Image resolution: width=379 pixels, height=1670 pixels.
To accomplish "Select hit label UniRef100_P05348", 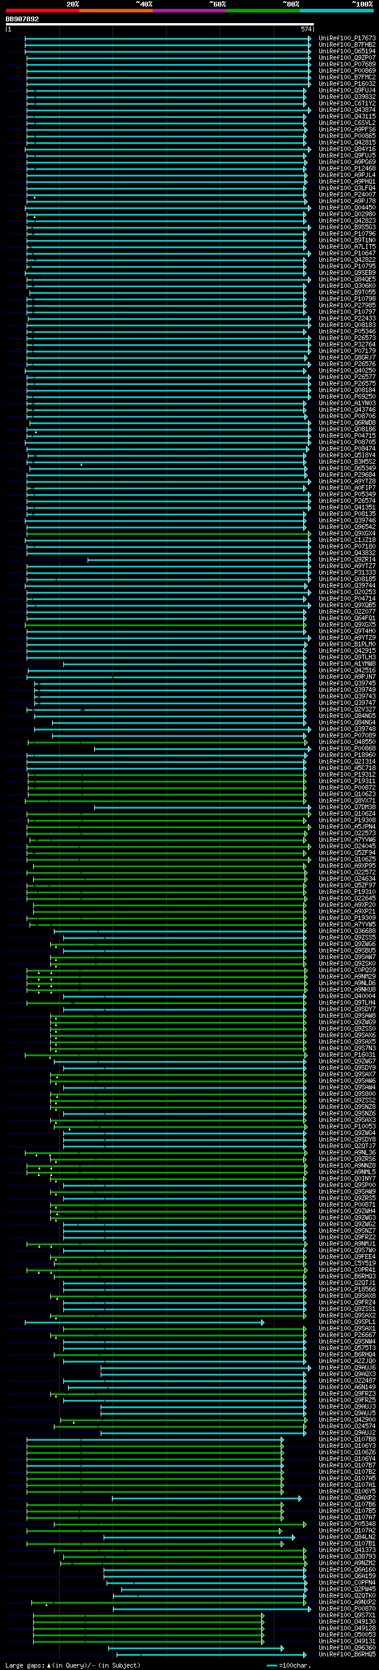I will [347, 1524].
